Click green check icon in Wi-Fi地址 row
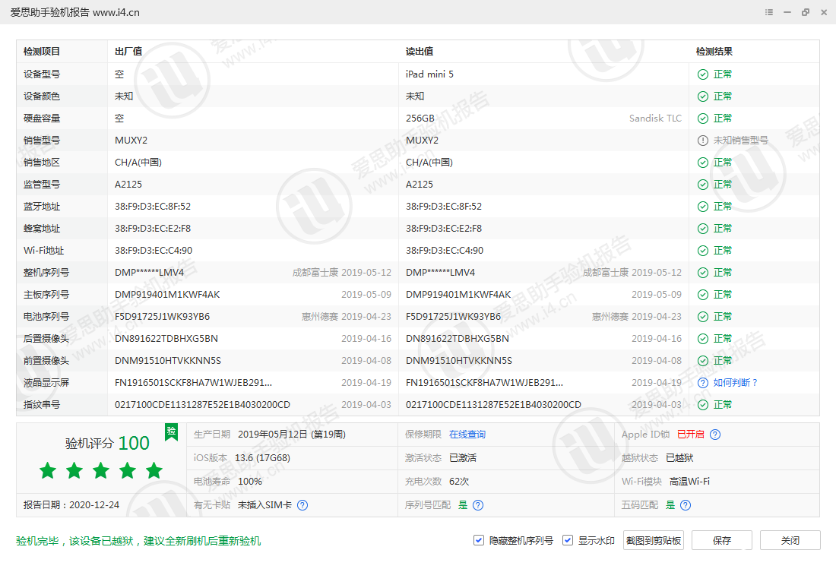The image size is (836, 569). [703, 251]
